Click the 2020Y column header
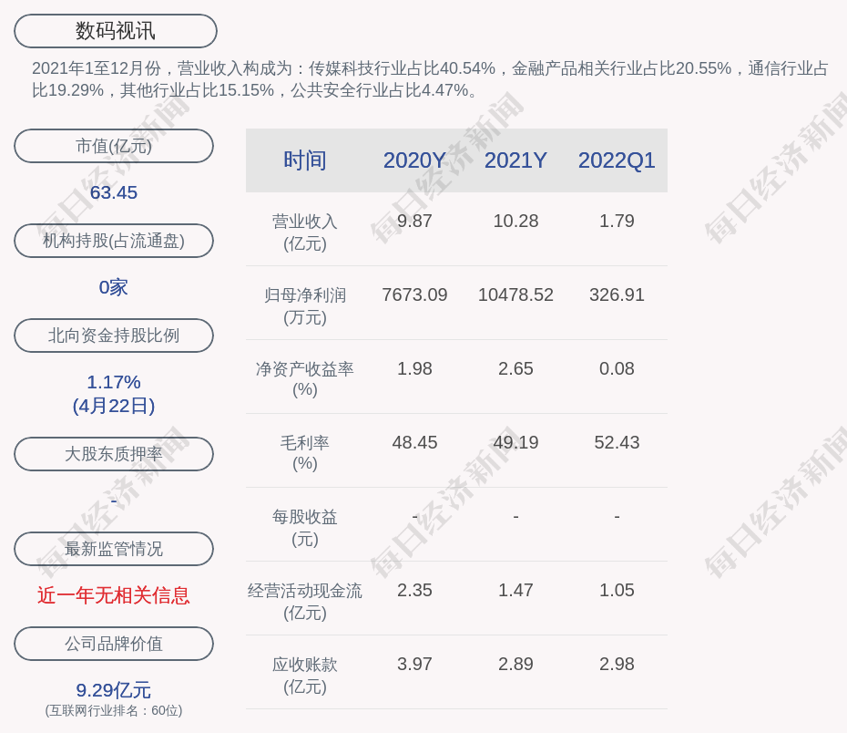 coord(414,160)
